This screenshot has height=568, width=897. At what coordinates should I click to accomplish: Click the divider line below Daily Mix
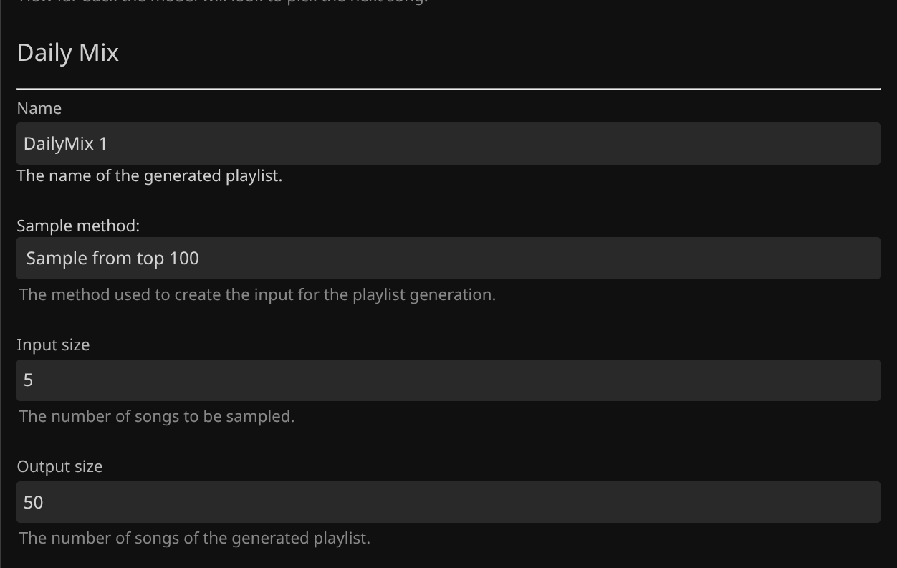click(448, 89)
